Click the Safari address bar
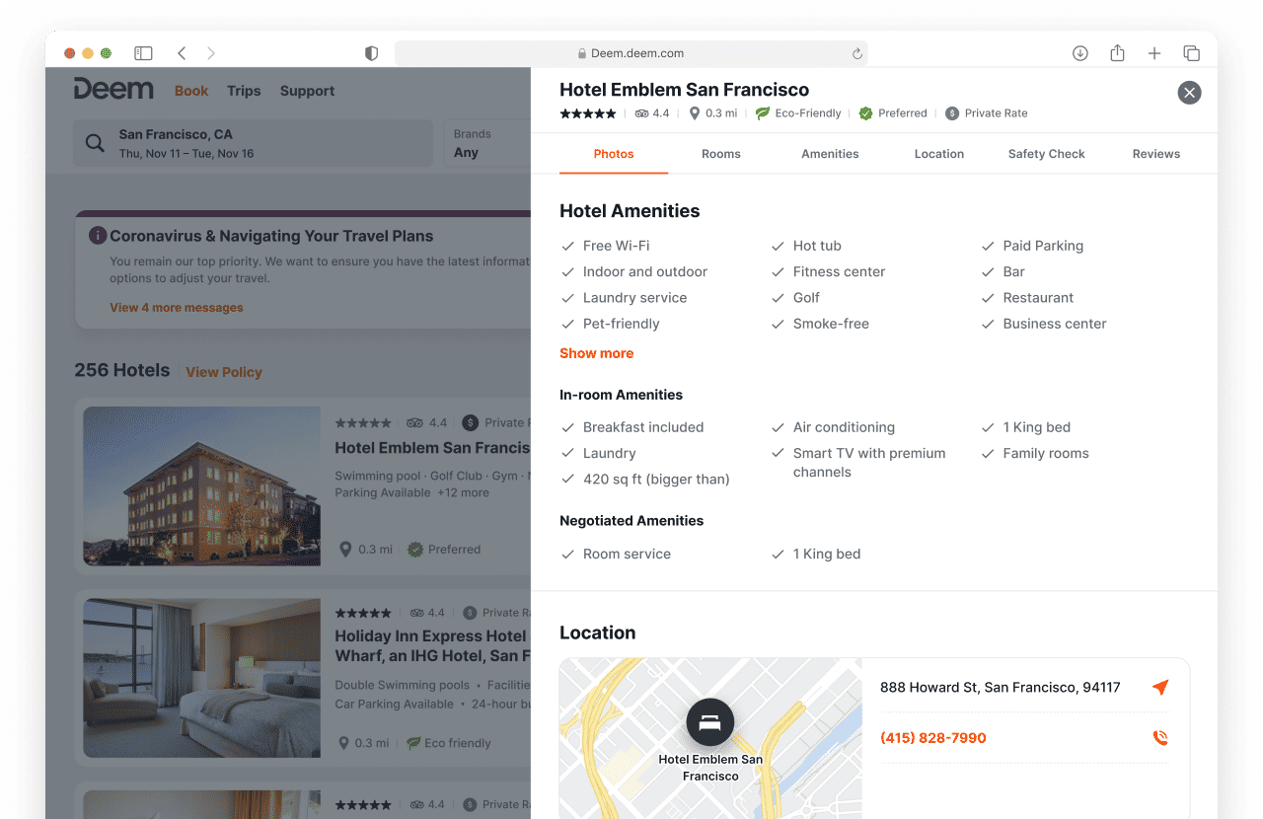Viewport: 1263px width, 819px height. (x=631, y=53)
